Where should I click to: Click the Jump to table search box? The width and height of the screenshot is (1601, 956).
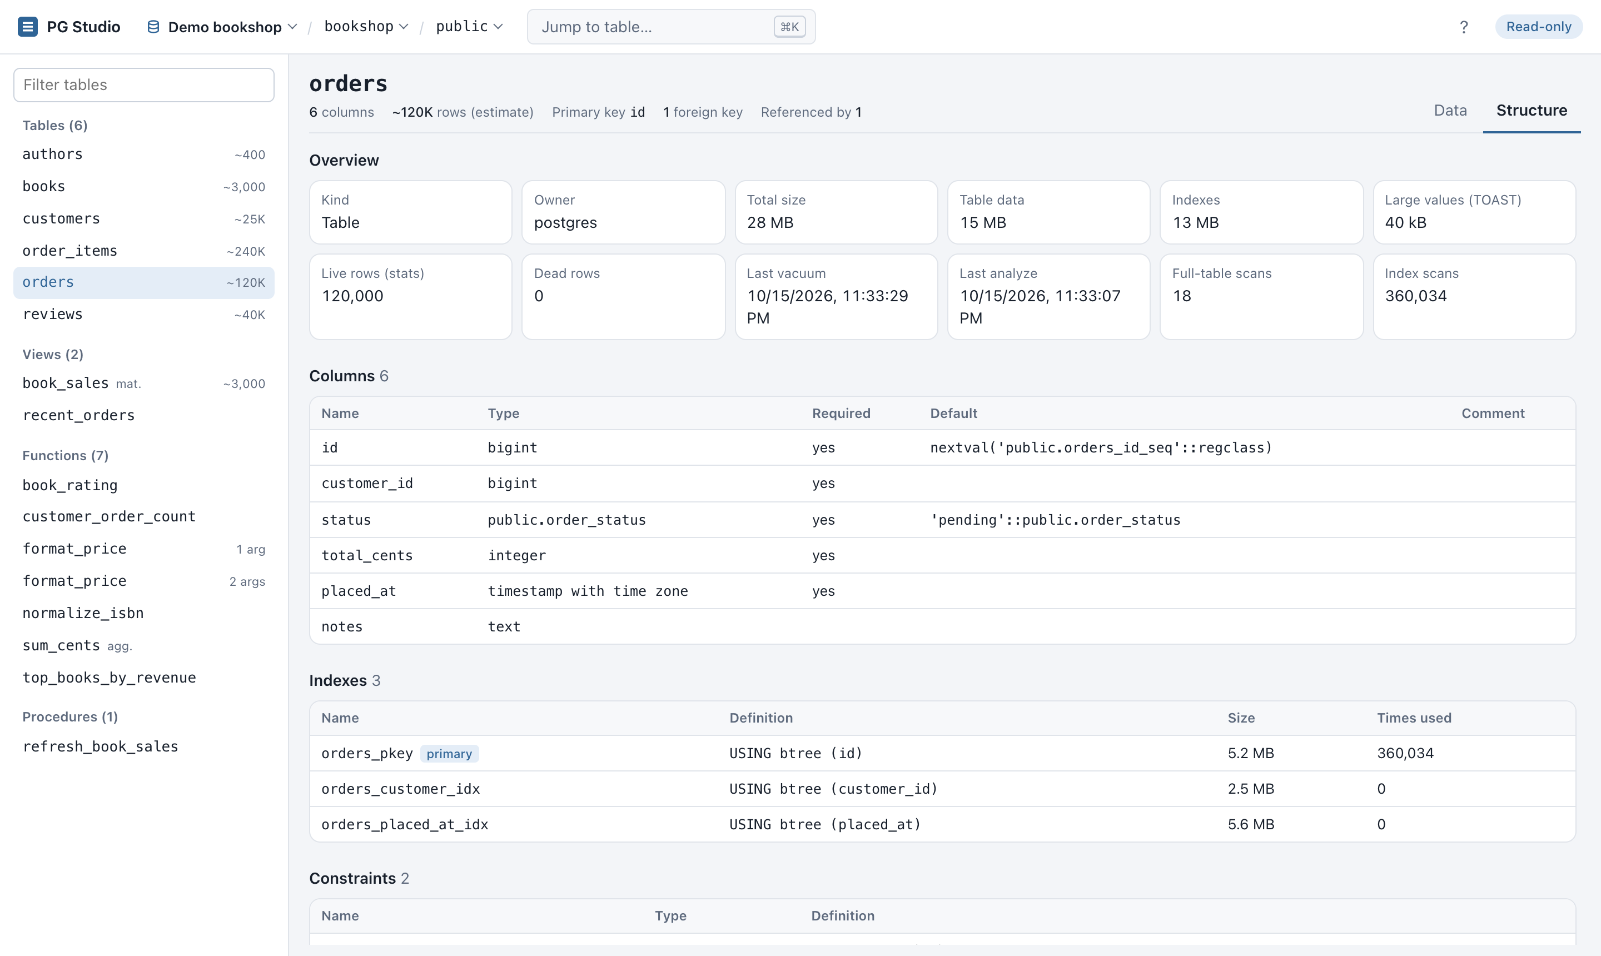tap(670, 27)
